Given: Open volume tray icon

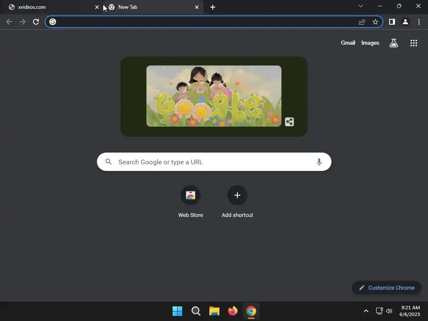Looking at the screenshot, I should 389,311.
